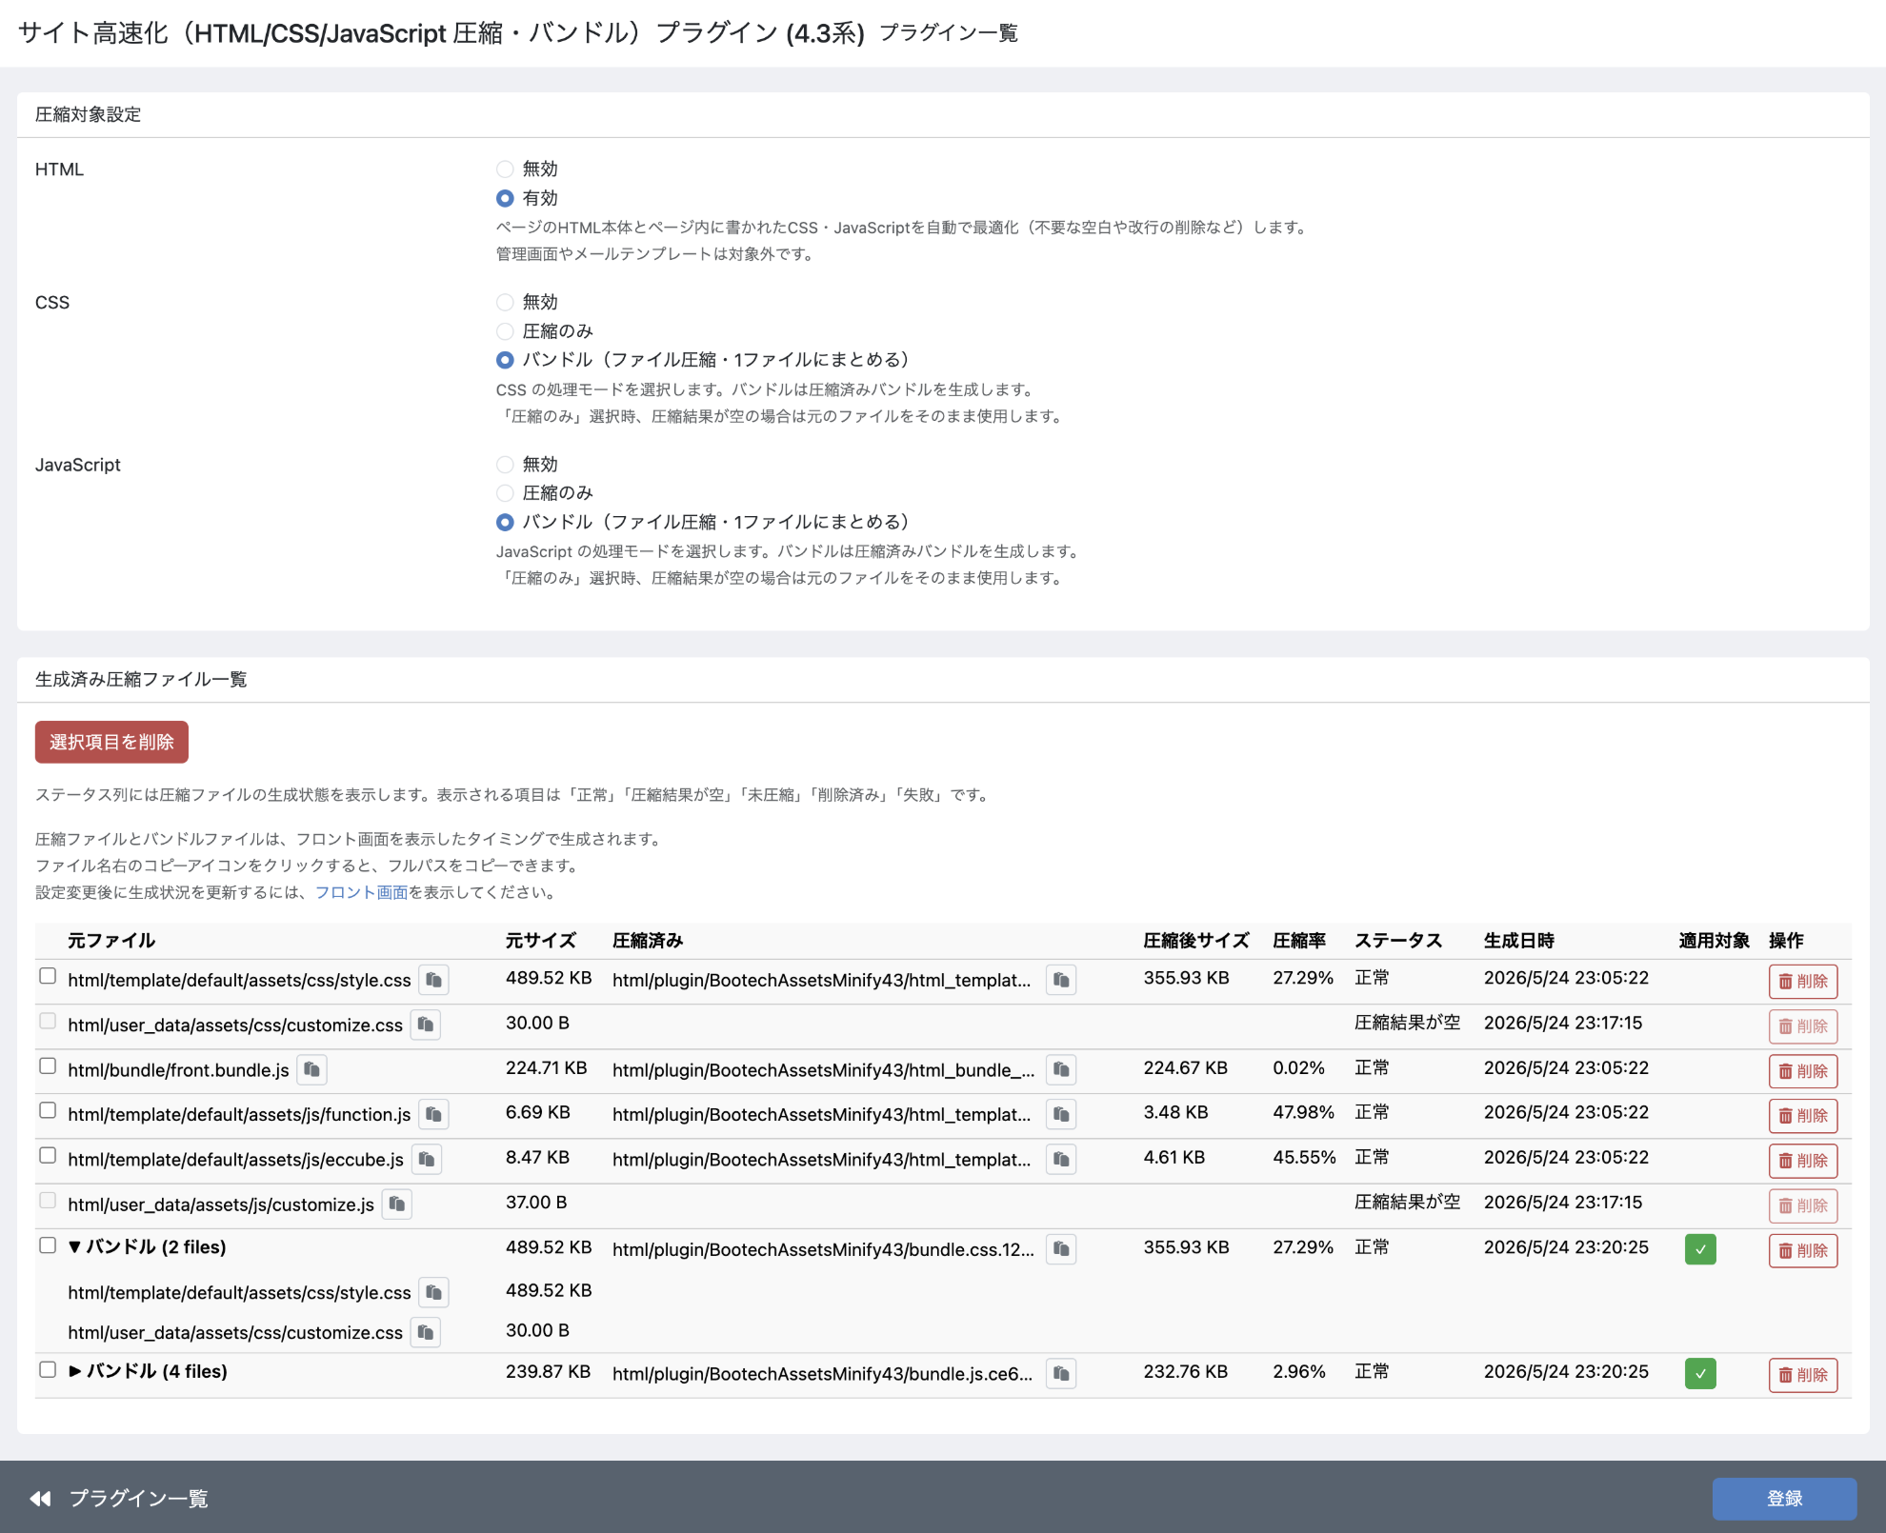Image resolution: width=1886 pixels, height=1533 pixels.
Task: Copy the path of customize.js
Action: tap(397, 1204)
